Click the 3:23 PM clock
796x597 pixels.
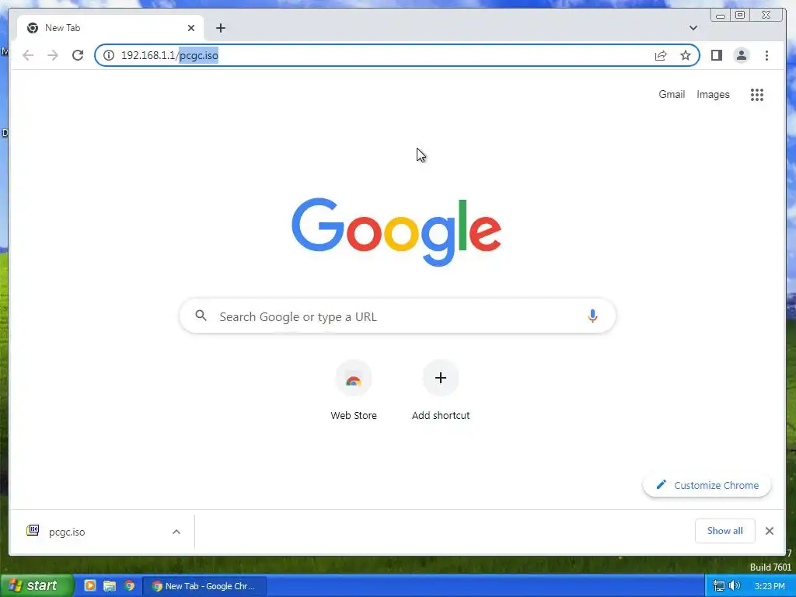tap(770, 586)
